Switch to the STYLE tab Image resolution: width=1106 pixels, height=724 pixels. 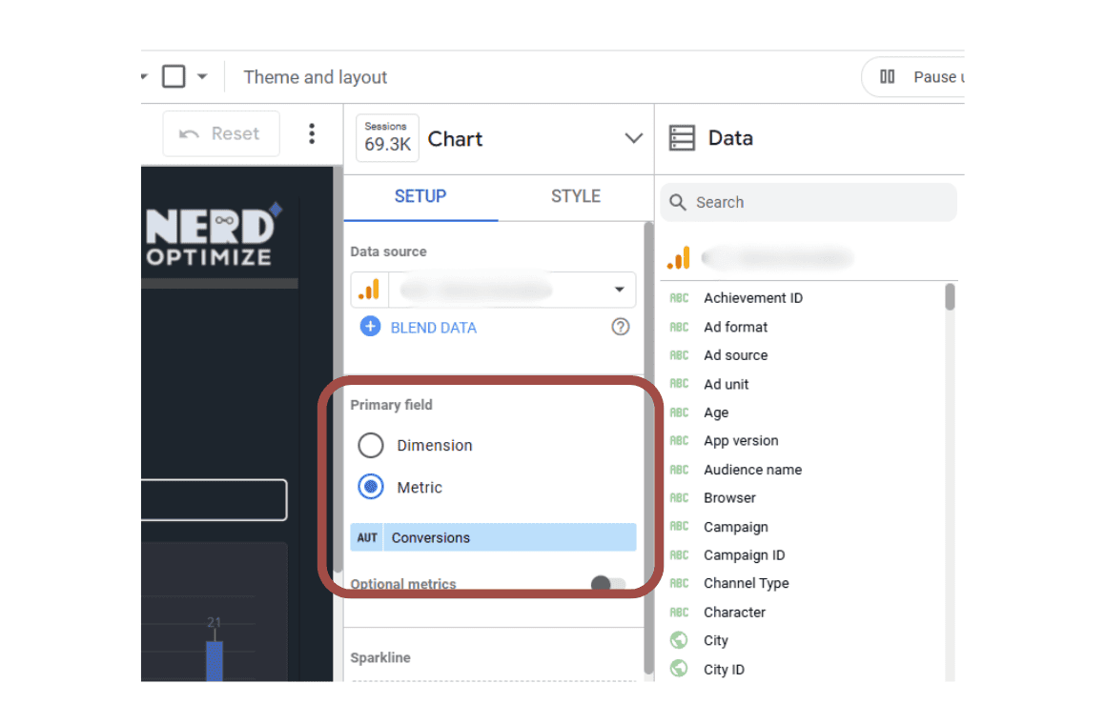coord(575,196)
